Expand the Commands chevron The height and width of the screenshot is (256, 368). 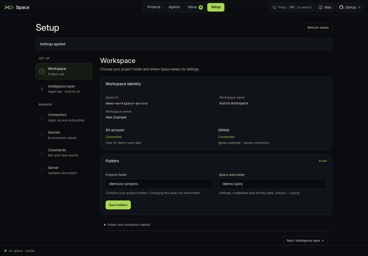pyautogui.click(x=42, y=153)
